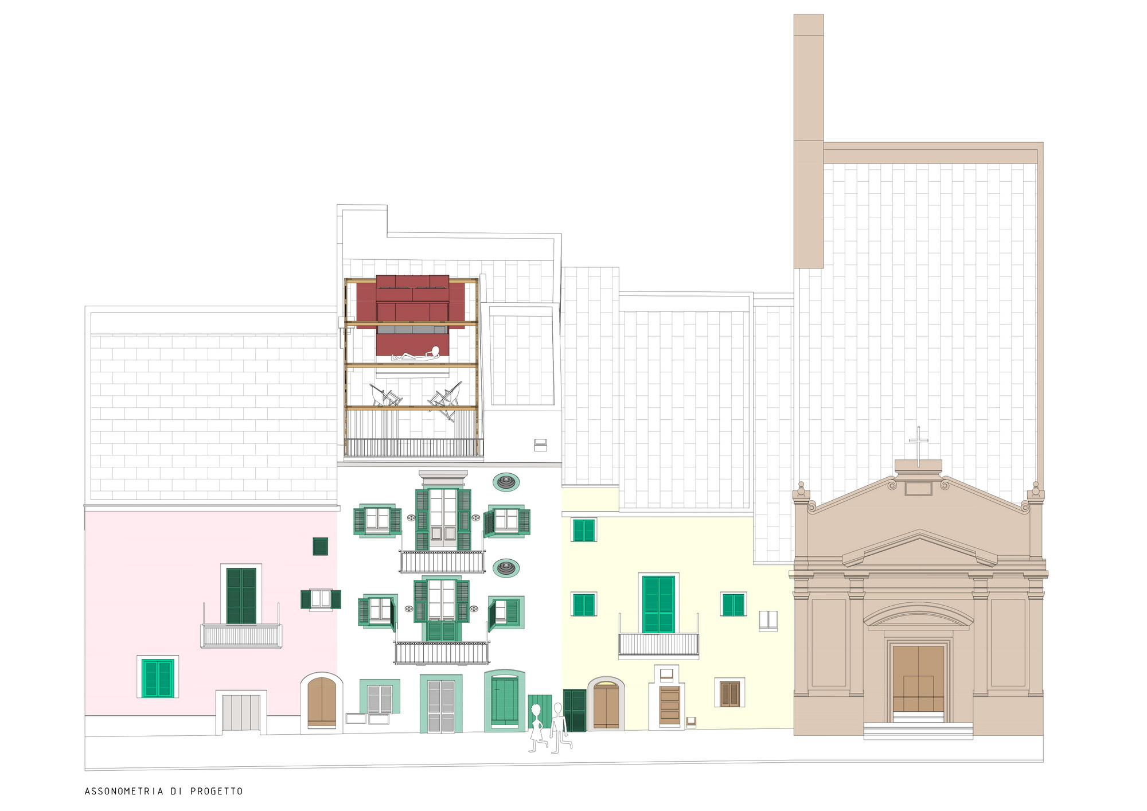This screenshot has height=811, width=1147.
Task: Click the pink building's dark green balcony door
Action: [x=241, y=596]
